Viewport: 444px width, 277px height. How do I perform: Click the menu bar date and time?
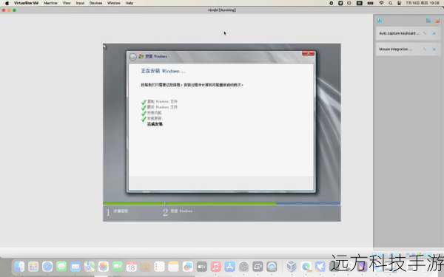[423, 3]
